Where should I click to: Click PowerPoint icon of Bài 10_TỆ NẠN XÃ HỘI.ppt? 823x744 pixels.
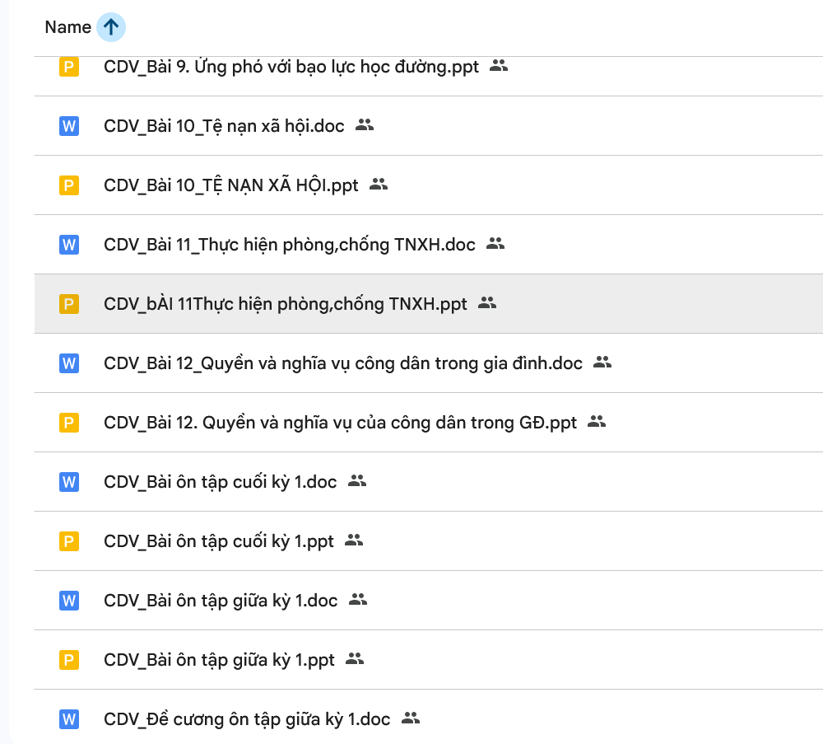[x=69, y=185]
